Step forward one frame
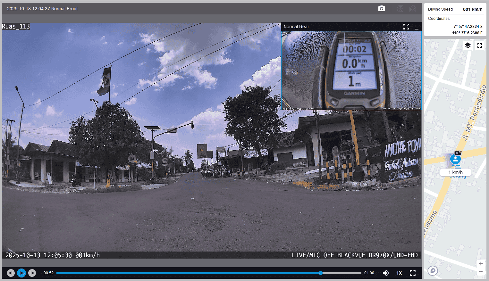This screenshot has height=281, width=489. click(32, 273)
